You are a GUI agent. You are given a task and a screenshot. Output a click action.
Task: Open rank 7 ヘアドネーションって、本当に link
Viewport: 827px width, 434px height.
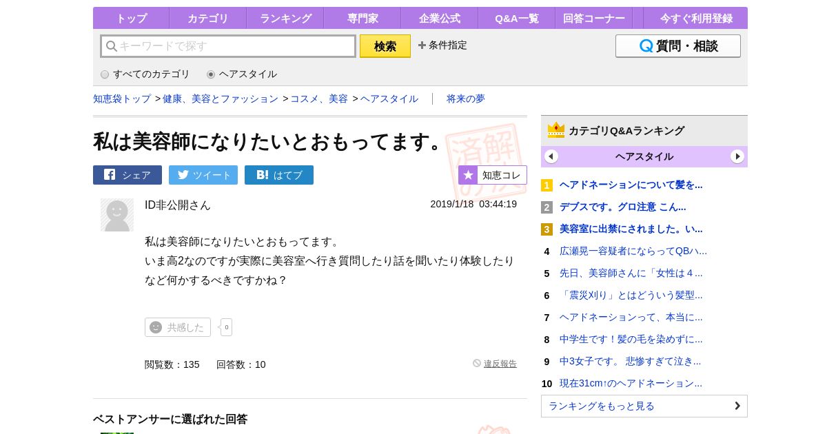[x=631, y=317]
